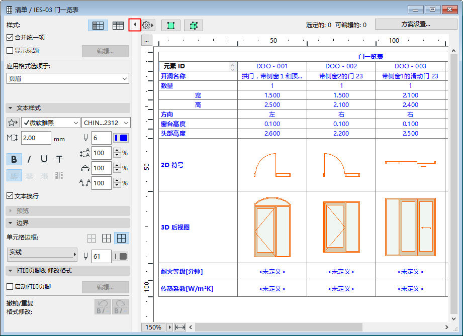The image size is (463, 336).
Task: Click the 编辑... button beside 启动打印页脚
Action: click(x=105, y=287)
